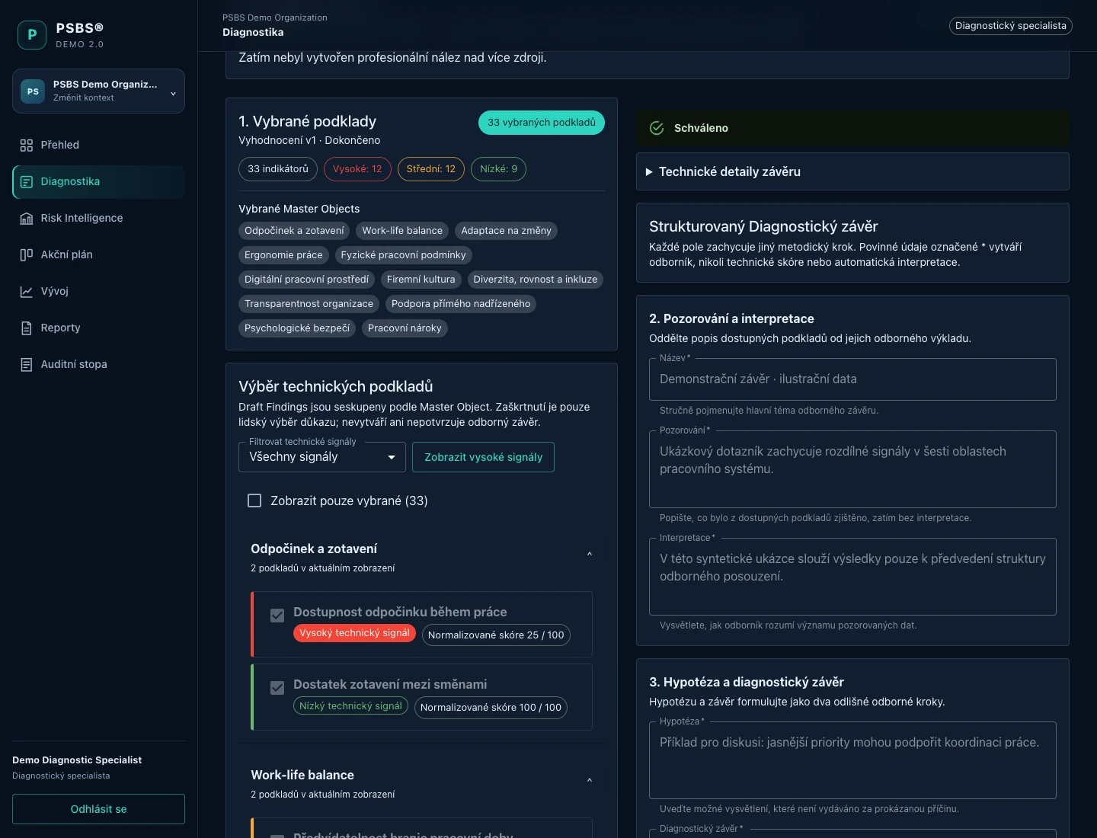The image size is (1097, 838).
Task: Click Vysoký technický signál label
Action: coord(354,633)
